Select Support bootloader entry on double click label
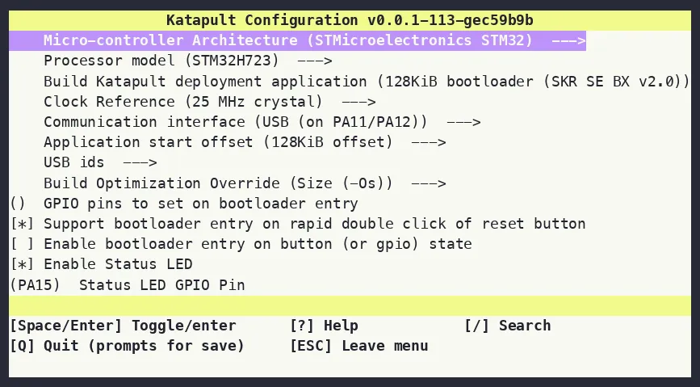This screenshot has height=387, width=700. click(314, 224)
